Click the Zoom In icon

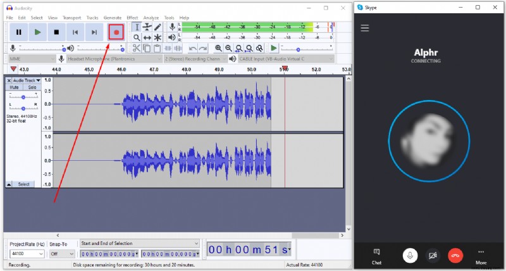(218, 49)
